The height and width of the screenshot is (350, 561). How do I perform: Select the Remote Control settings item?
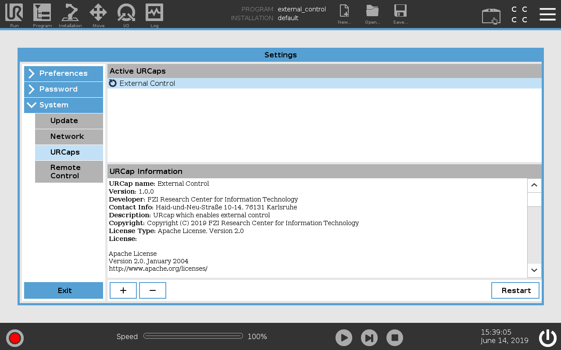pyautogui.click(x=69, y=172)
